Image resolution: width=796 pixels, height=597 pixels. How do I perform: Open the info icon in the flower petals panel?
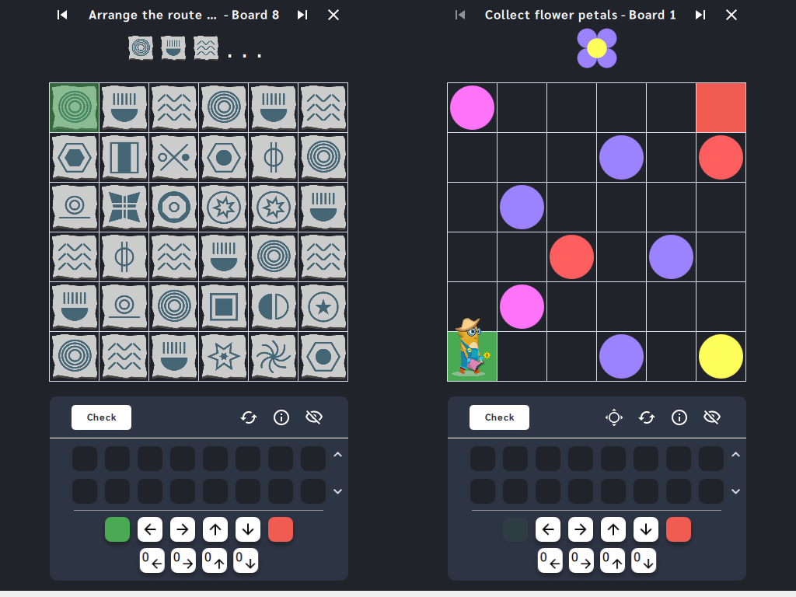pos(679,417)
